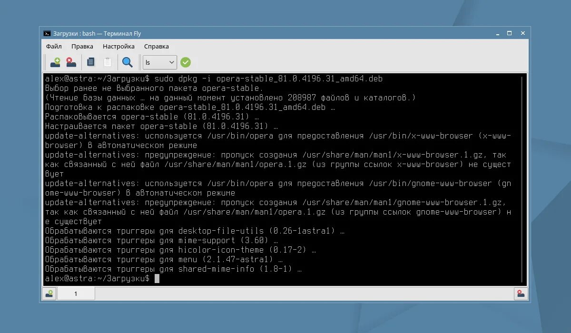Open the Настройка menu
The width and height of the screenshot is (571, 333).
point(118,46)
